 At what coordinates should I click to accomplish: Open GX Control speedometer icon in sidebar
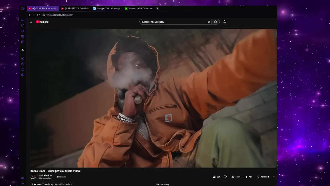click(x=23, y=25)
